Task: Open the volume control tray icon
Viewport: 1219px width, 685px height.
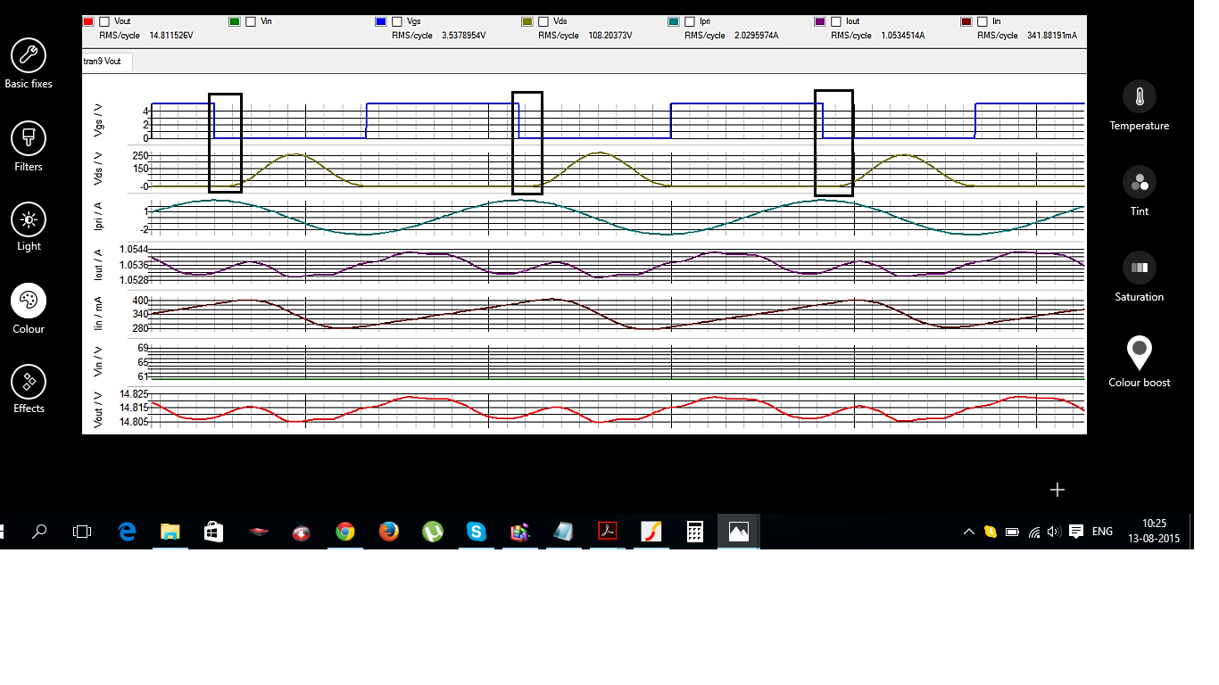Action: 1054,532
